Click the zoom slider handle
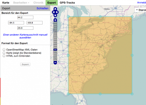Screen dimensions: 146x105 tap(55, 50)
